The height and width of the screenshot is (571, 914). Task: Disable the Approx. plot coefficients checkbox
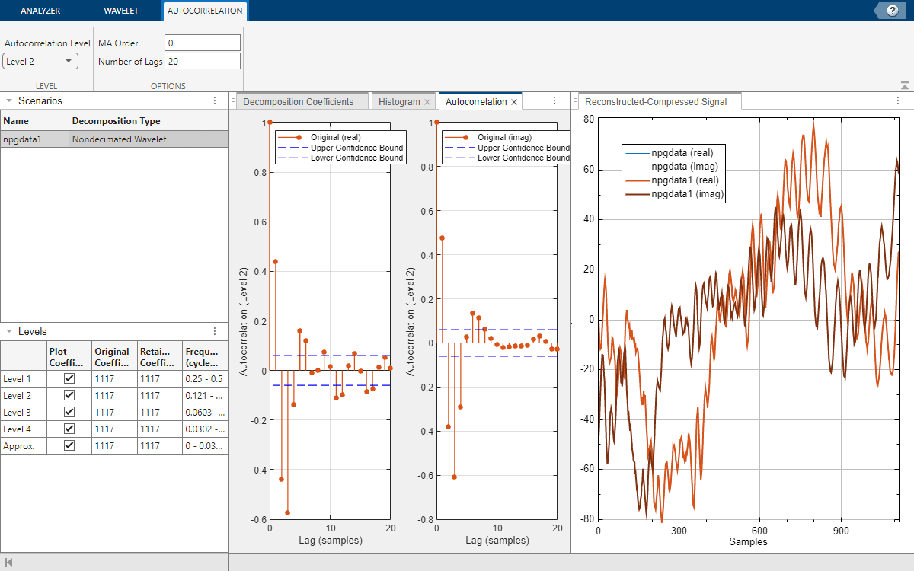(x=69, y=445)
